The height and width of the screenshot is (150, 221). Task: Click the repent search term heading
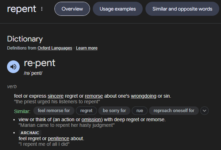point(21,9)
